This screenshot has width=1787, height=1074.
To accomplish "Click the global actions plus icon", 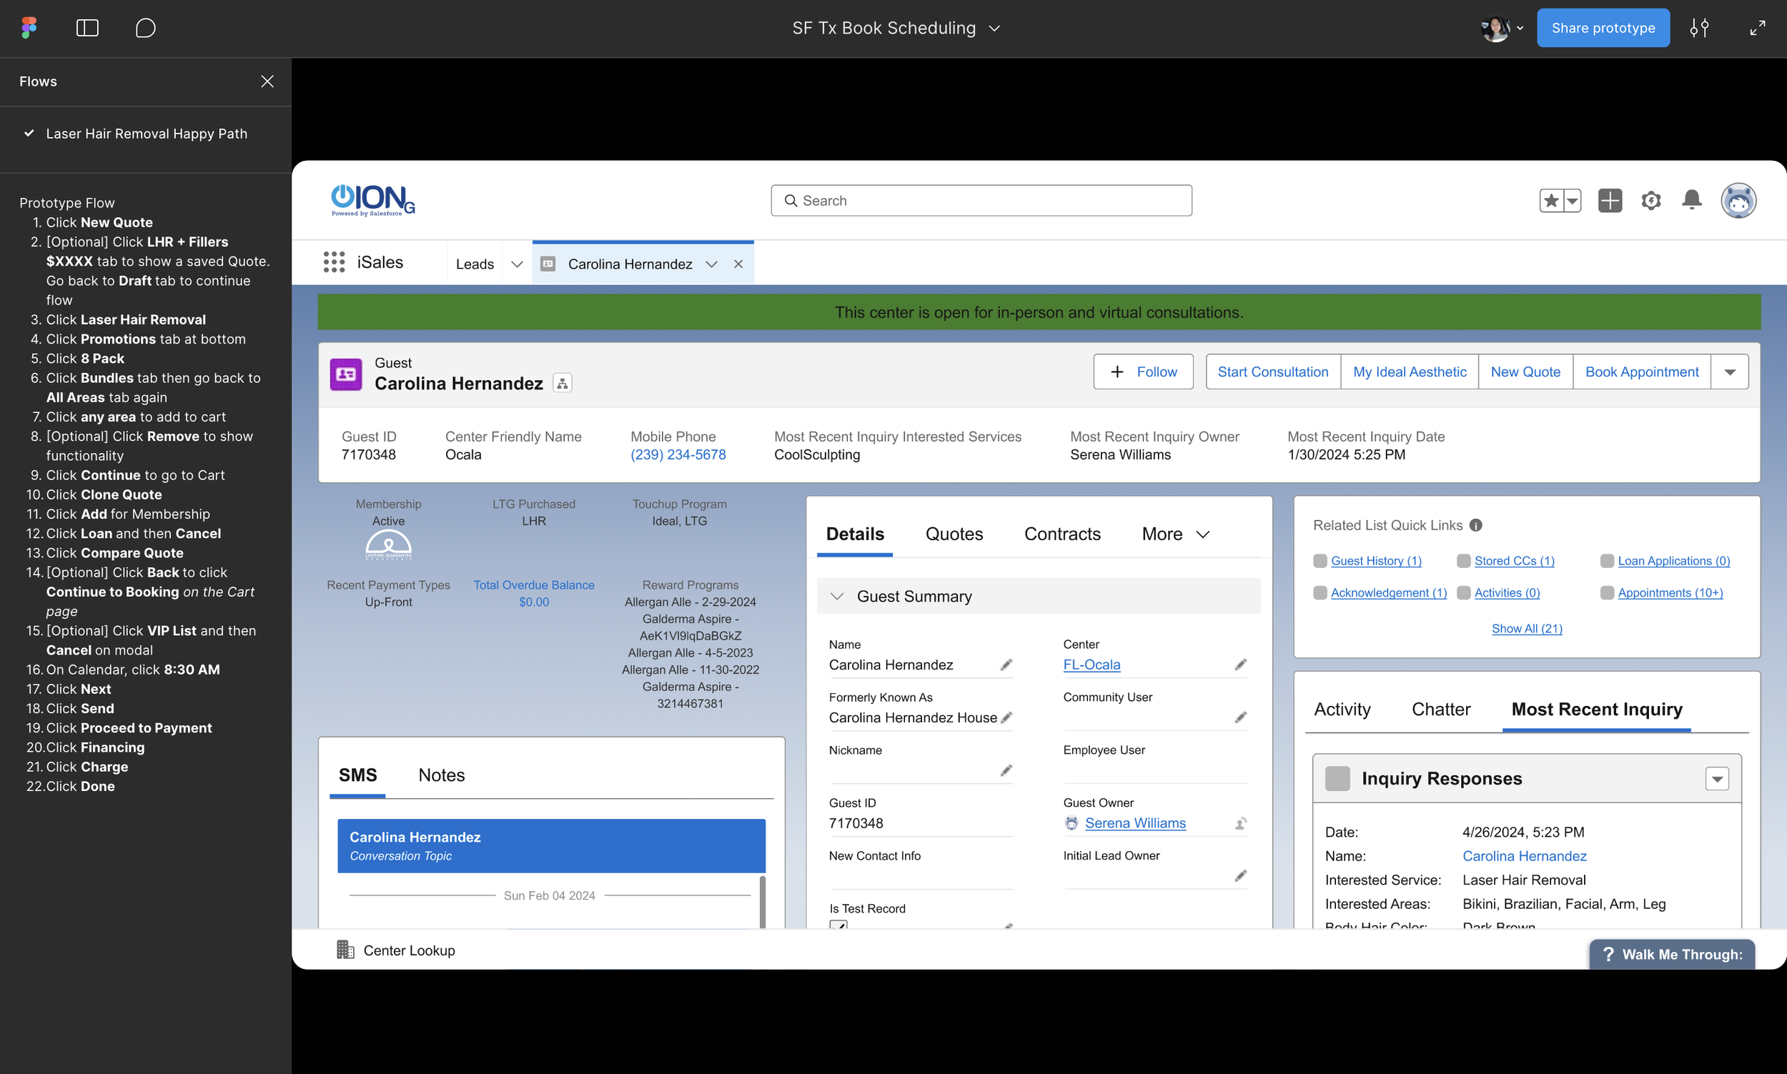I will pos(1610,201).
